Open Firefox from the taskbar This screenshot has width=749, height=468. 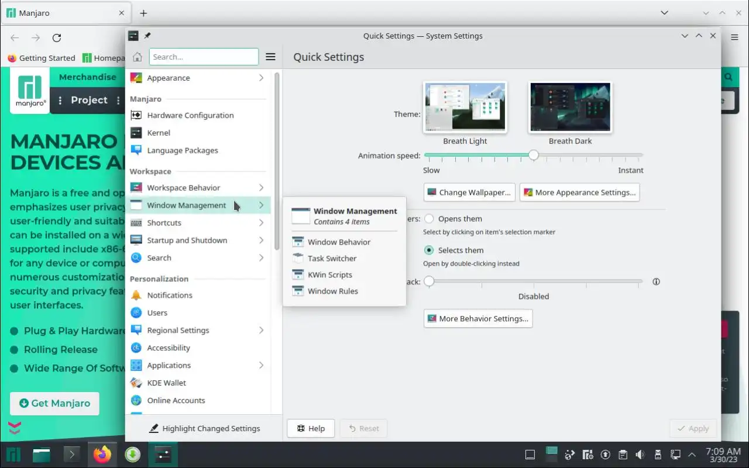(102, 455)
